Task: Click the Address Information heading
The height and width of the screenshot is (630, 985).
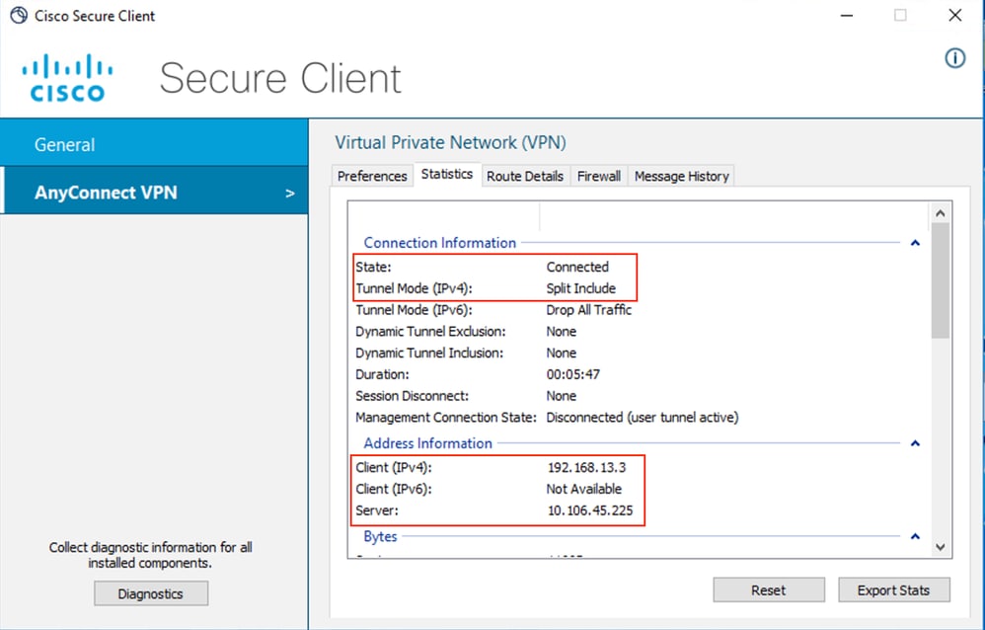Action: [427, 443]
